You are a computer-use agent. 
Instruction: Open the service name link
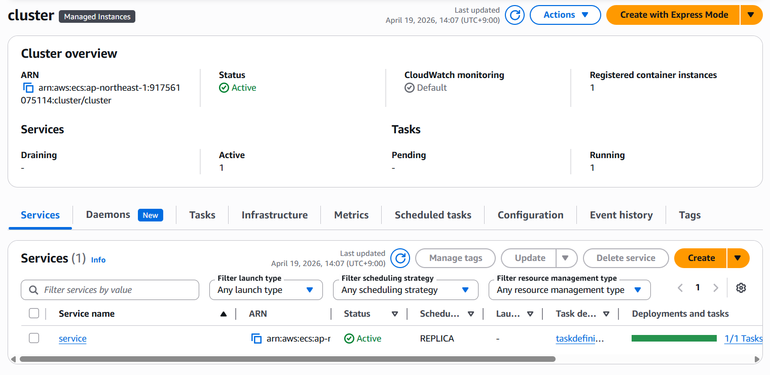(72, 339)
